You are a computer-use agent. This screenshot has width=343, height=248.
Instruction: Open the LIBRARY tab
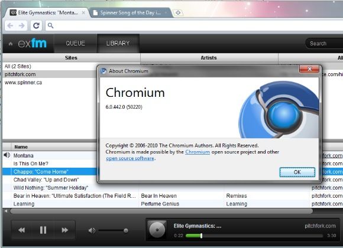point(118,43)
